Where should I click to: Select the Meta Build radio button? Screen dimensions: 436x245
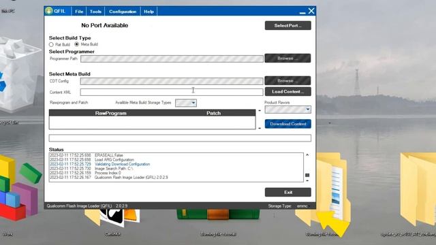tap(76, 44)
